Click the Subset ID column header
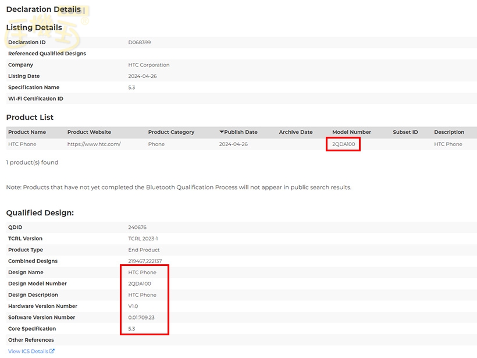Image resolution: width=477 pixels, height=358 pixels. point(405,132)
